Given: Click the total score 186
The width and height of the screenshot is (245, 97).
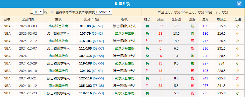Looking at the screenshot, I should point(205,33).
